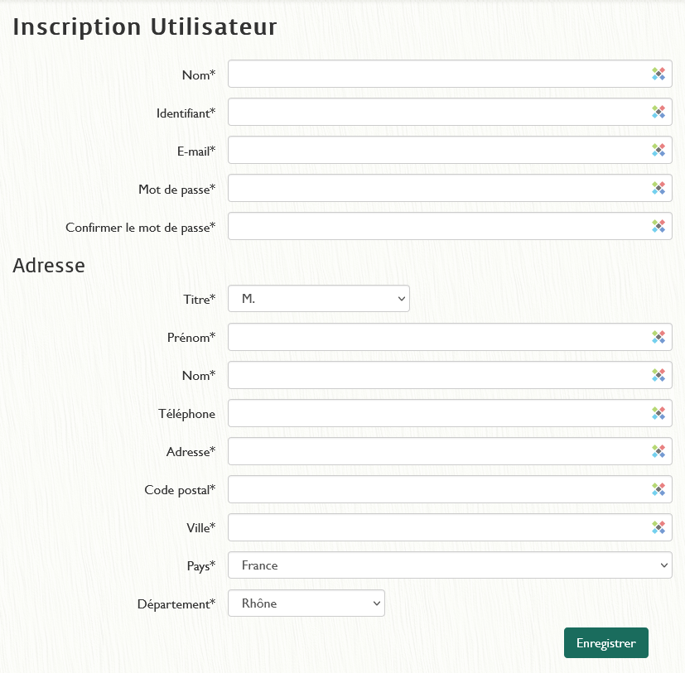The height and width of the screenshot is (673, 685).
Task: Focus the E-mail input field
Action: (439, 150)
